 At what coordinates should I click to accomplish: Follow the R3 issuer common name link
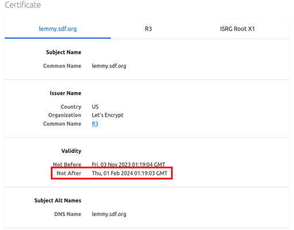tap(95, 124)
